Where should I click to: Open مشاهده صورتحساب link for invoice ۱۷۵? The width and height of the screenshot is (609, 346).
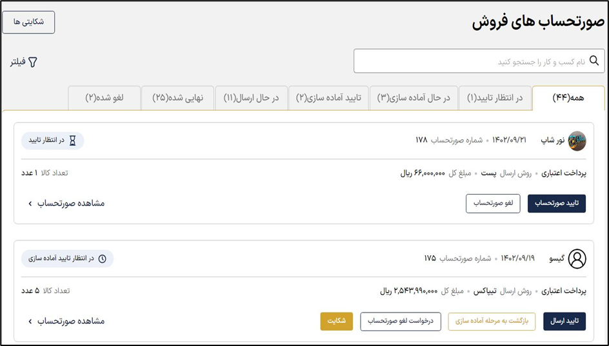coord(66,322)
